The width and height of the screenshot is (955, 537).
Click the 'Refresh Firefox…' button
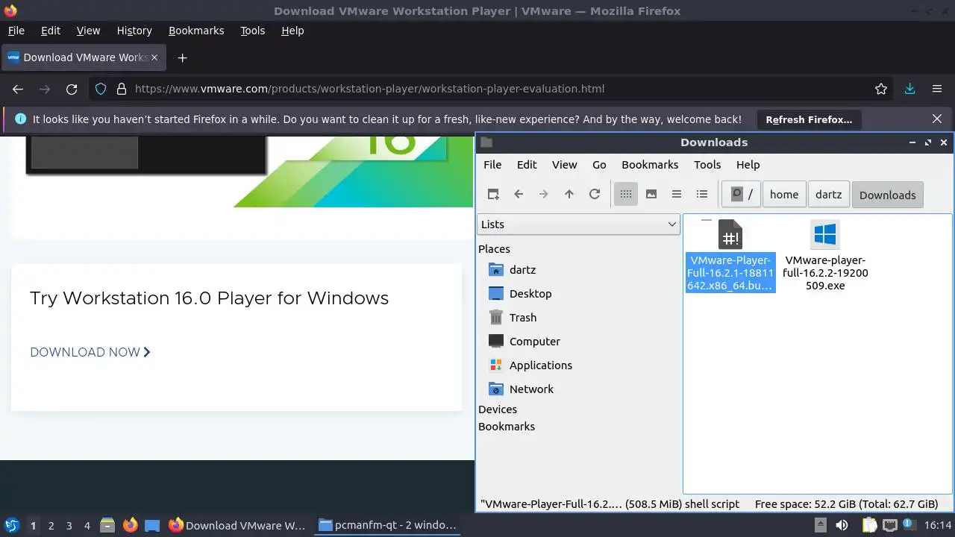[809, 119]
